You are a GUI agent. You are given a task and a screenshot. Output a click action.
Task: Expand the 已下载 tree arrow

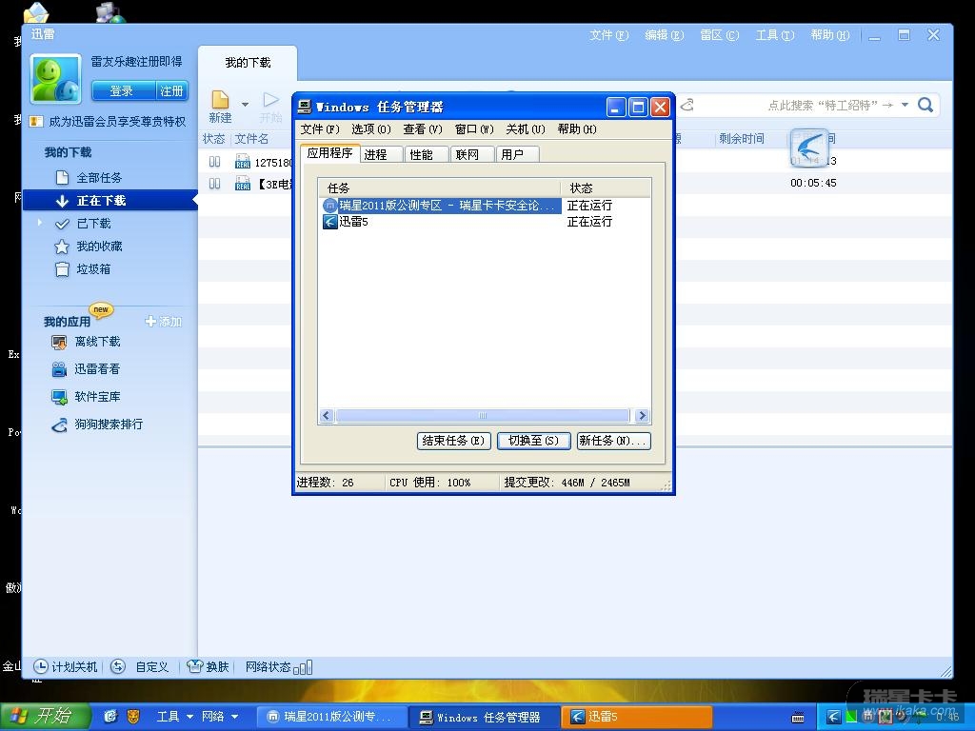[x=40, y=223]
